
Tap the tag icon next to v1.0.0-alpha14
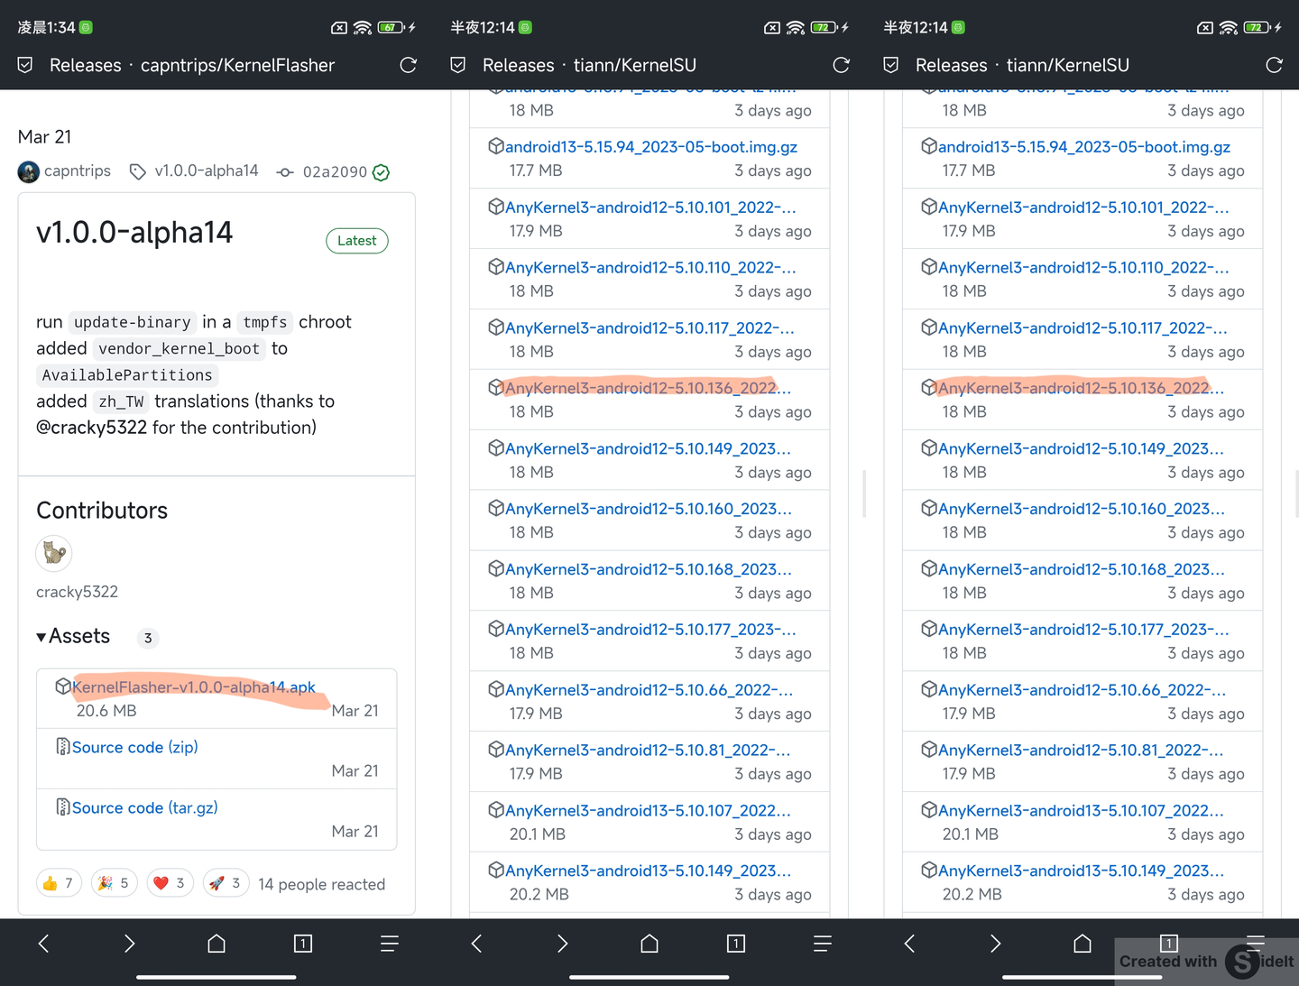point(137,170)
